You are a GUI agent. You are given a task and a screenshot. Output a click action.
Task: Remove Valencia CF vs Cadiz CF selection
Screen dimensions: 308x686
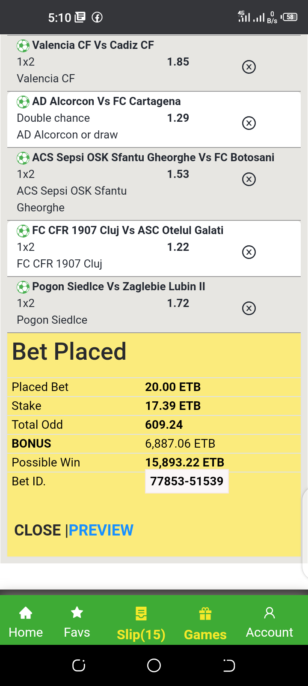(249, 67)
